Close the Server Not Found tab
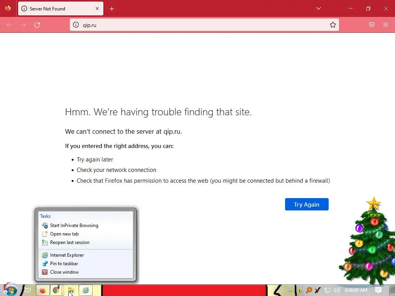 [x=97, y=8]
